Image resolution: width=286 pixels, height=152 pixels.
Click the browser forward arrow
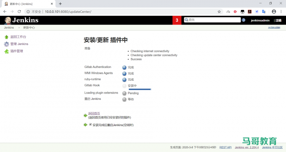coord(12,11)
